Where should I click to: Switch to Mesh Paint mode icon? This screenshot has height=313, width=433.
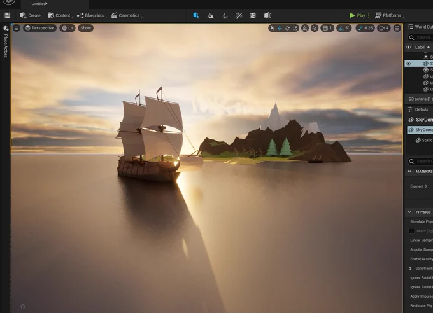pyautogui.click(x=239, y=16)
